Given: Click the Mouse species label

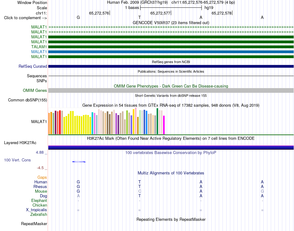Looking at the screenshot, I should click(41, 191).
